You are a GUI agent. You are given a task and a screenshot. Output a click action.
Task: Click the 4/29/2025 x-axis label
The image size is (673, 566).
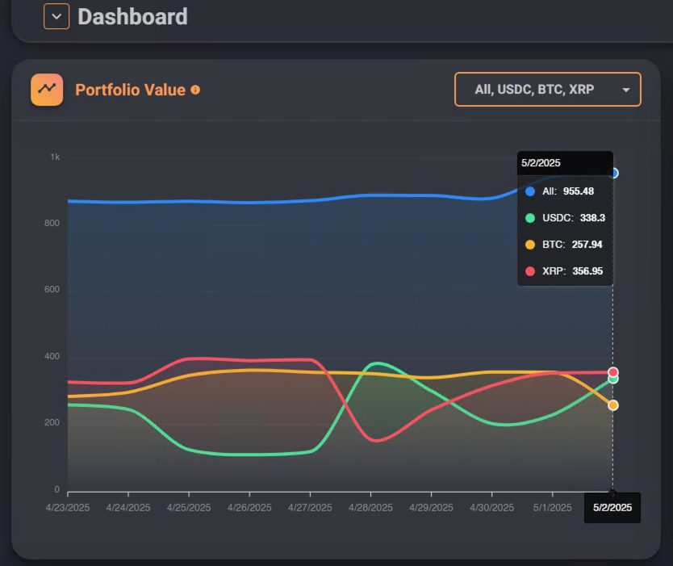pyautogui.click(x=432, y=508)
